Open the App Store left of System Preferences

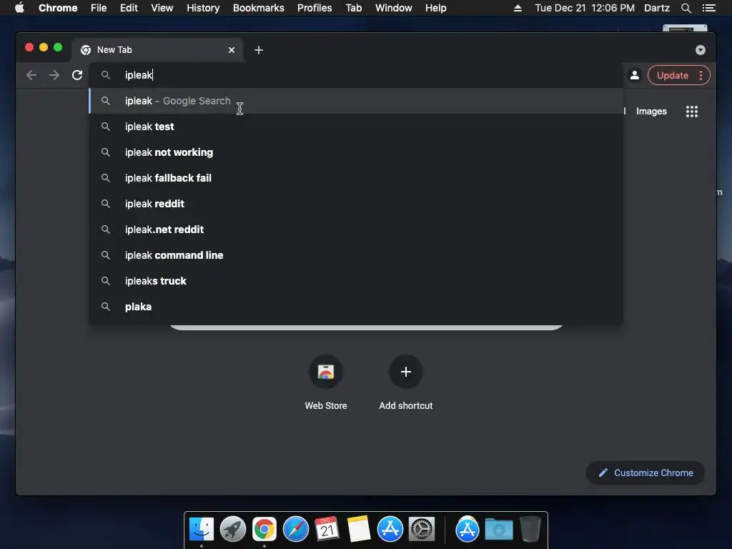(x=390, y=530)
